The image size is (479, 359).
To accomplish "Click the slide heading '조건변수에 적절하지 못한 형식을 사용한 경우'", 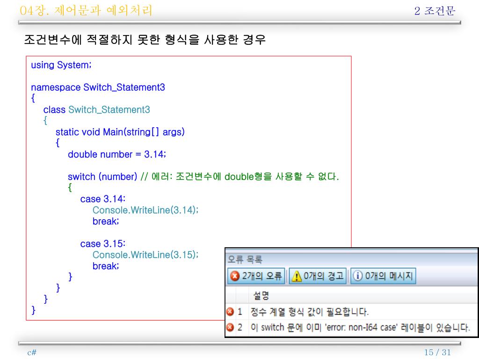I will pos(145,39).
